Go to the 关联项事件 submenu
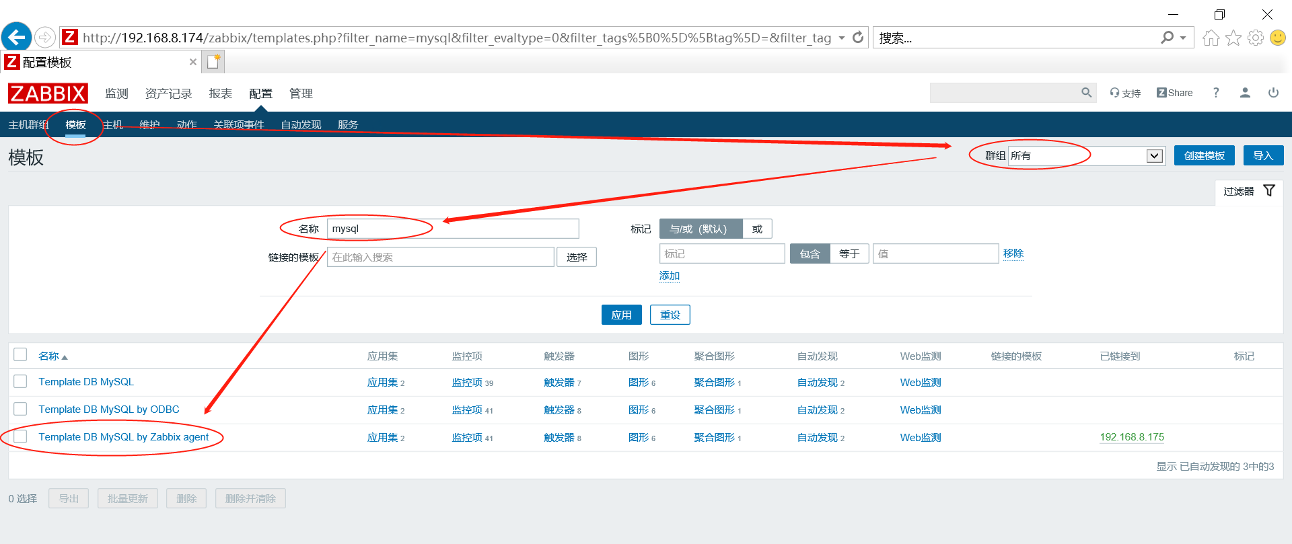This screenshot has height=544, width=1292. coord(239,125)
